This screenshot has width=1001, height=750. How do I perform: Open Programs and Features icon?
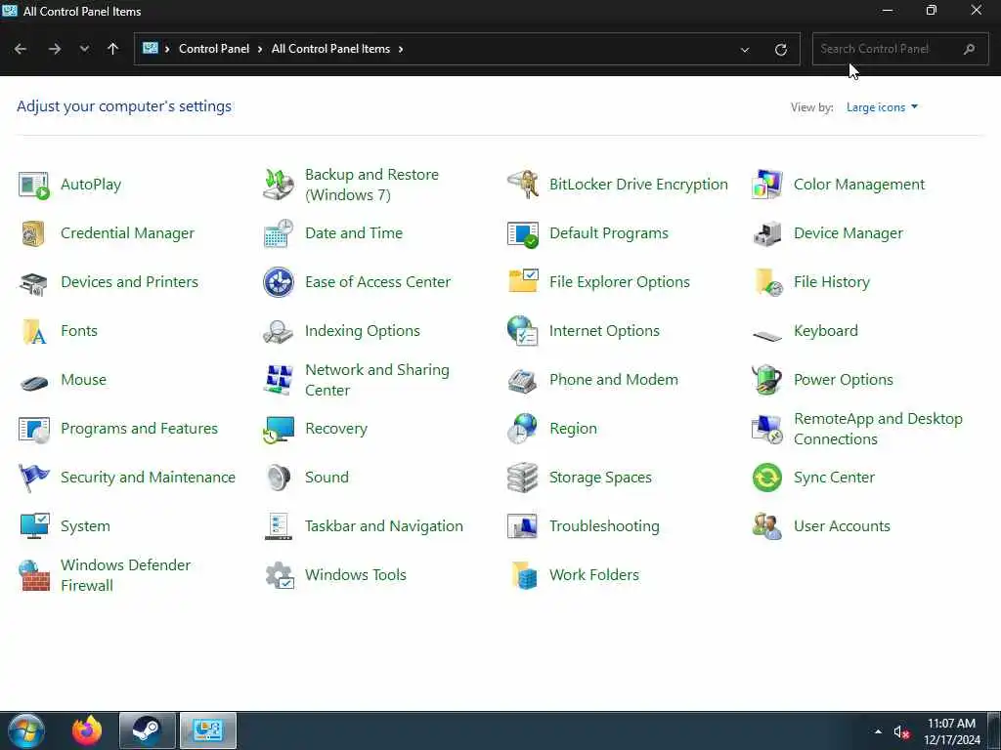tap(34, 430)
